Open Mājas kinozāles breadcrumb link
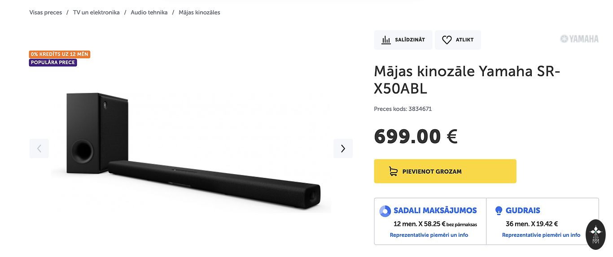The height and width of the screenshot is (257, 613). [199, 13]
